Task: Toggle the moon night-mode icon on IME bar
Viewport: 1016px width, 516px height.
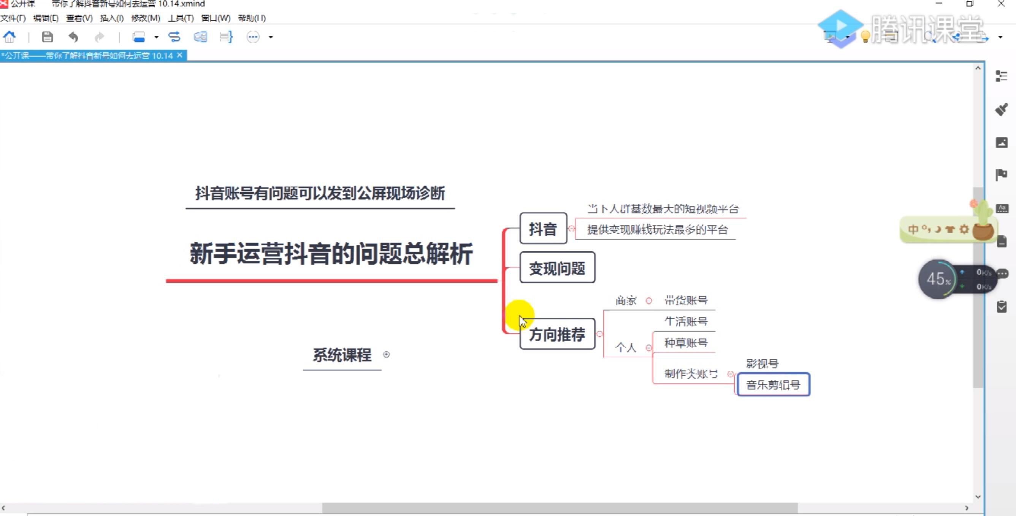Action: point(938,230)
